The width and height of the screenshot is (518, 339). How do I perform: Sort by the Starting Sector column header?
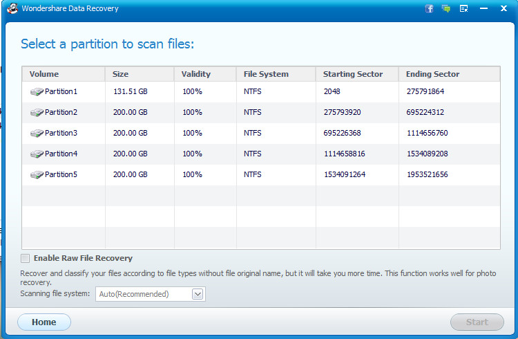point(357,74)
